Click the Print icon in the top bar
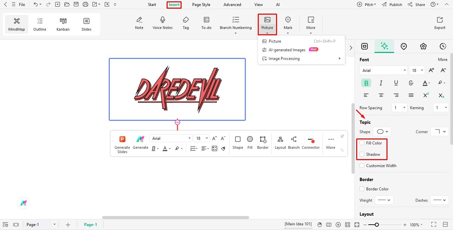 pyautogui.click(x=85, y=4)
